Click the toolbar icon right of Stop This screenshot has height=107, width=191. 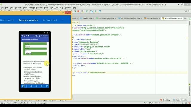tap(83, 11)
